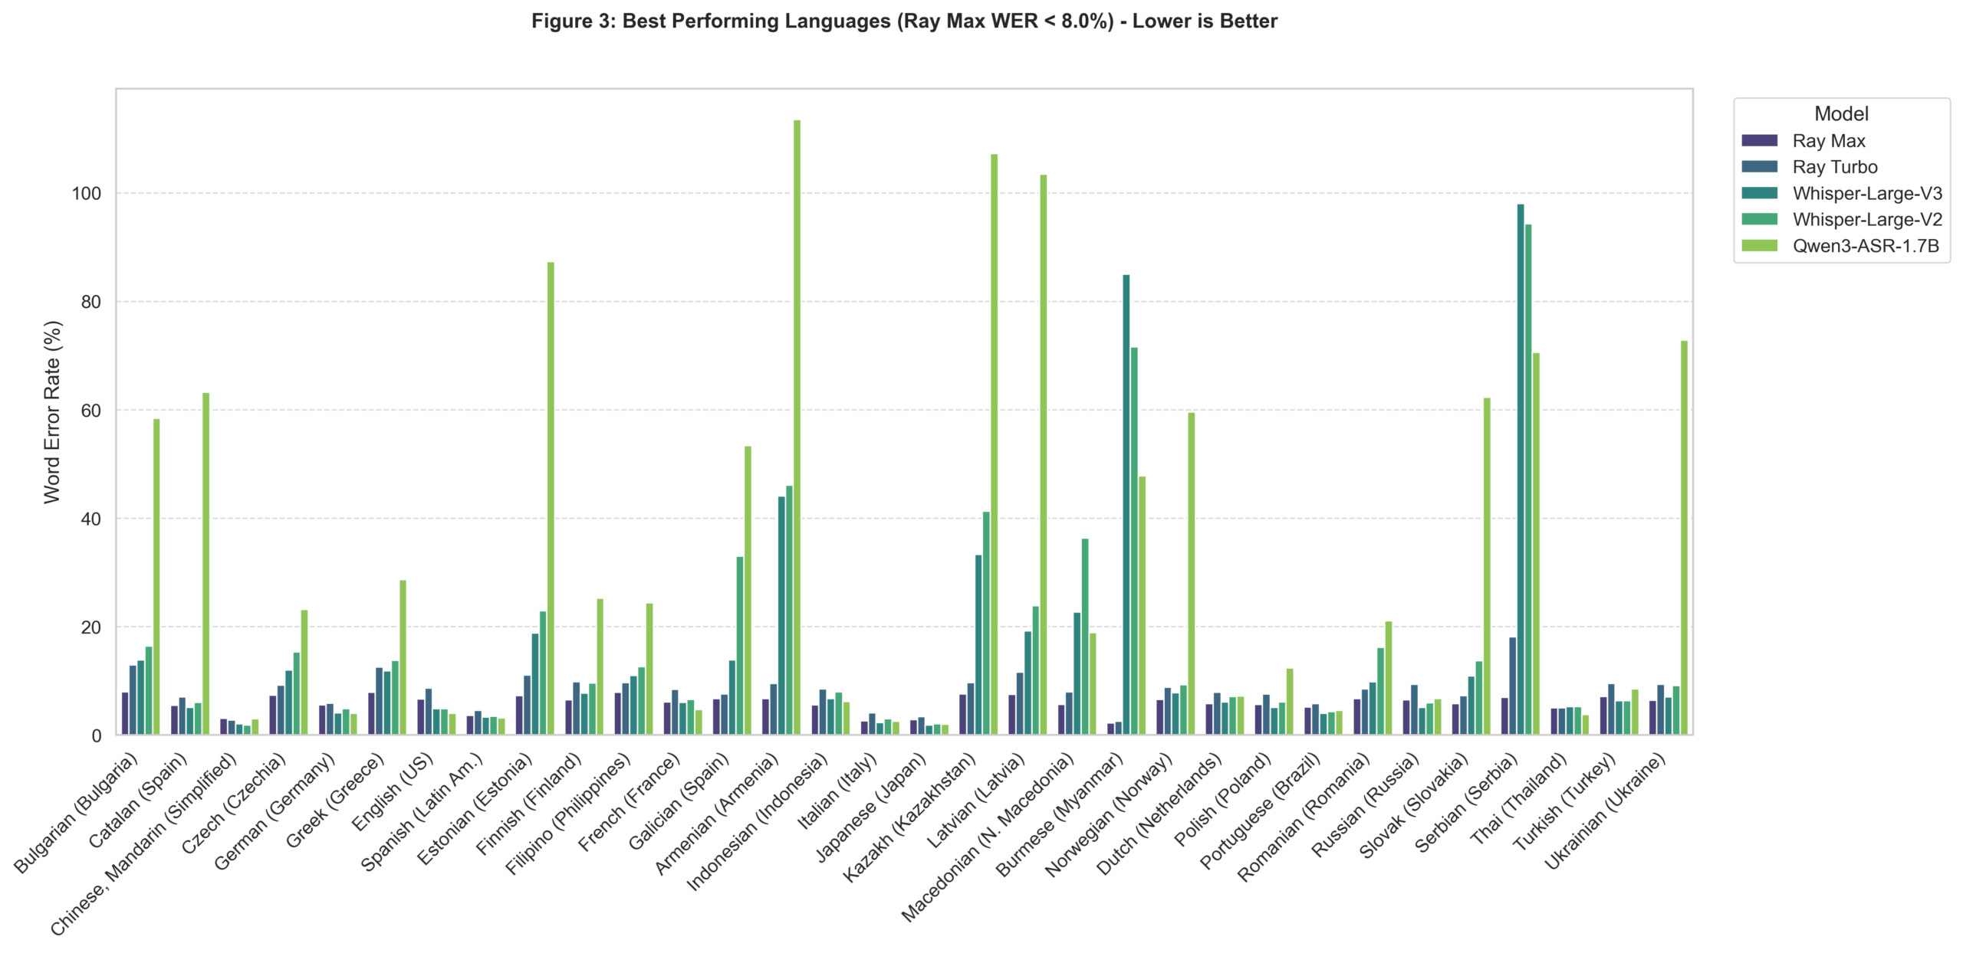1963x953 pixels.
Task: Click the tall Estonian (Estonia) Qwen3 bar
Action: point(551,498)
